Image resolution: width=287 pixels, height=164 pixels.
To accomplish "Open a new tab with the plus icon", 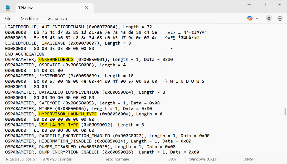I will click(101, 8).
